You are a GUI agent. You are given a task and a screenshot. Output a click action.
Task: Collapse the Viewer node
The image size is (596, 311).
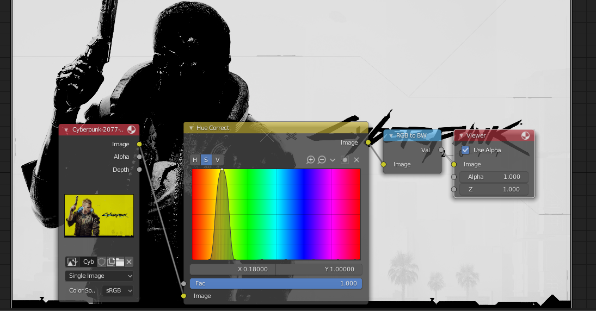pyautogui.click(x=461, y=135)
